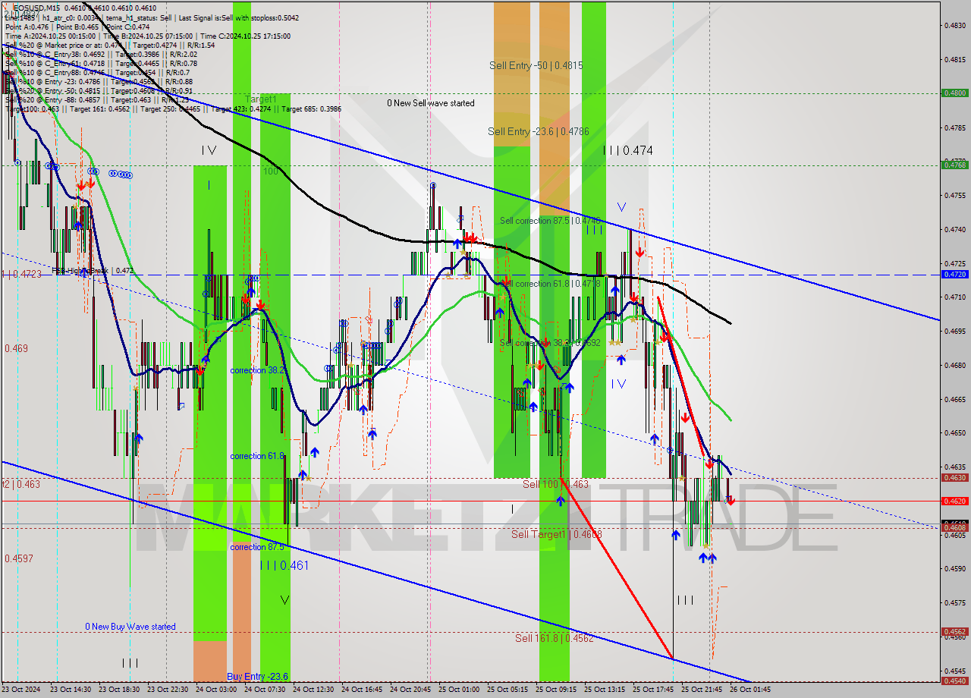Click 0.4785 on the price axis
Image resolution: width=971 pixels, height=698 pixels.
pyautogui.click(x=954, y=127)
